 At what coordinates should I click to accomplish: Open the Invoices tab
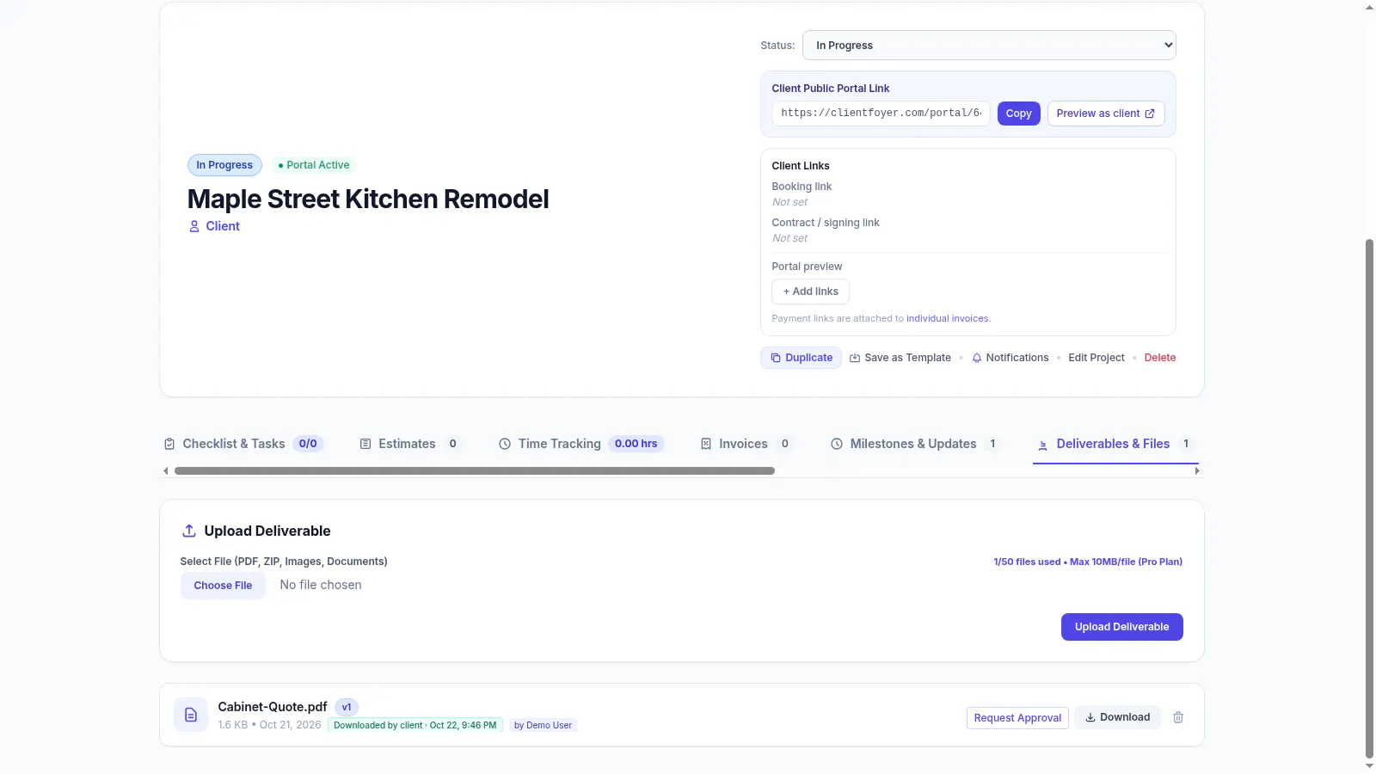coord(746,444)
